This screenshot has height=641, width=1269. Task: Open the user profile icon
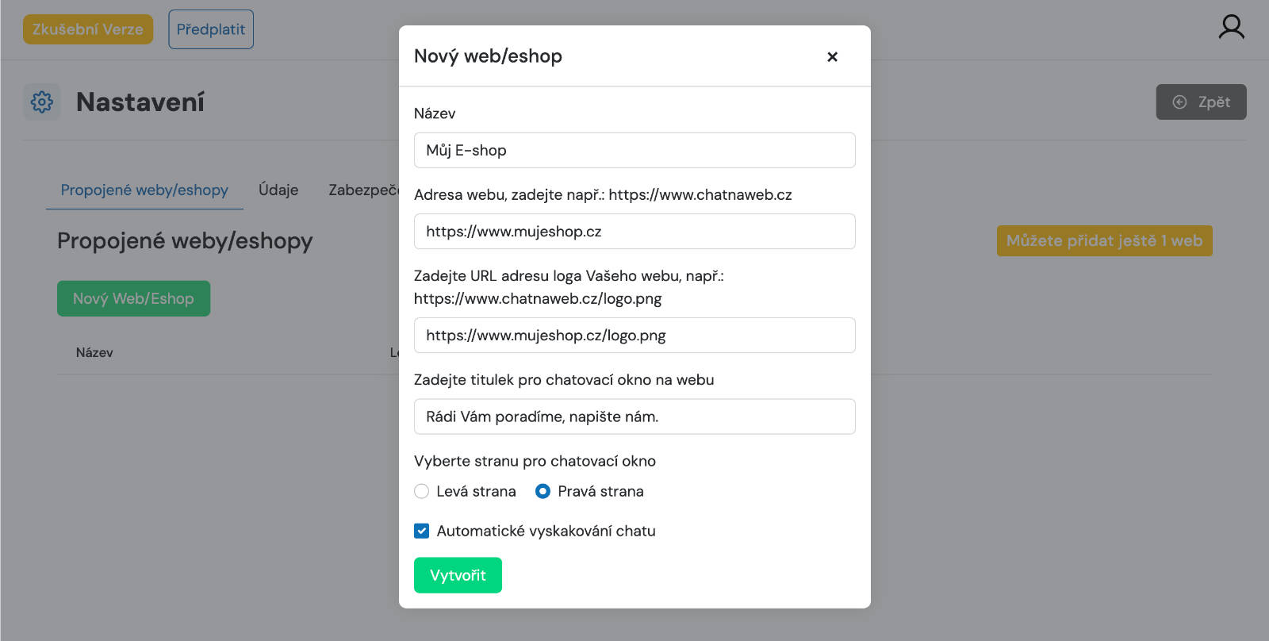pyautogui.click(x=1231, y=27)
